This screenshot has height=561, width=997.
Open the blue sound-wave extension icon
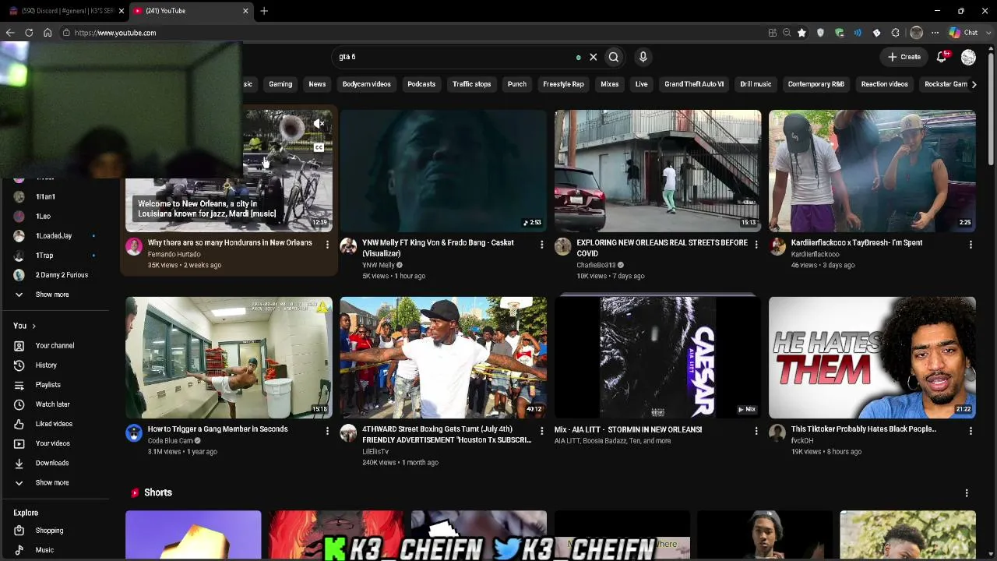tap(858, 33)
